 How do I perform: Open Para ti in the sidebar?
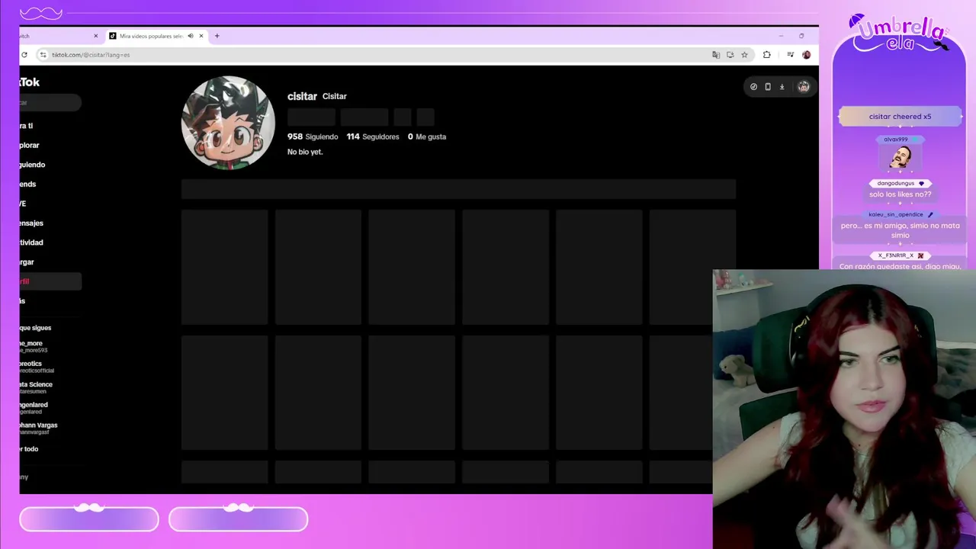[27, 126]
